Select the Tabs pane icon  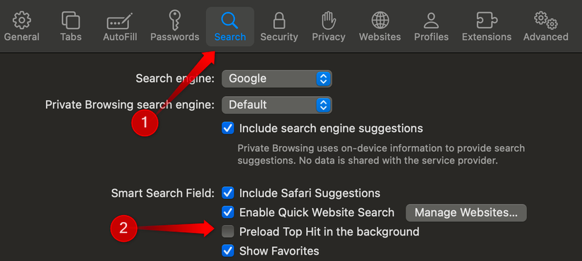[x=71, y=20]
